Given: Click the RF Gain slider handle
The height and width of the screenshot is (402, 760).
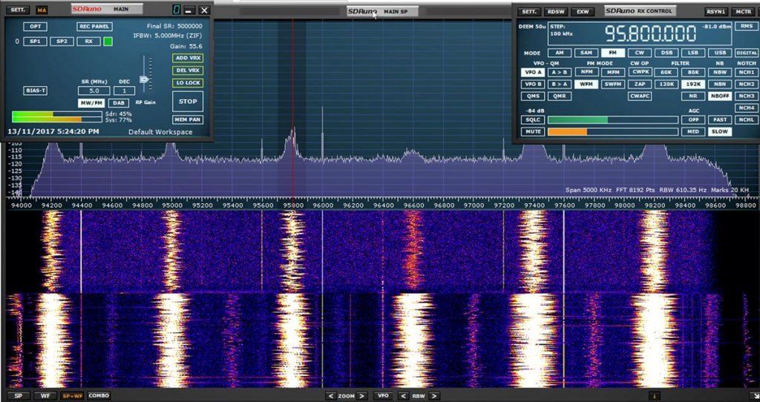Looking at the screenshot, I should coord(144,79).
